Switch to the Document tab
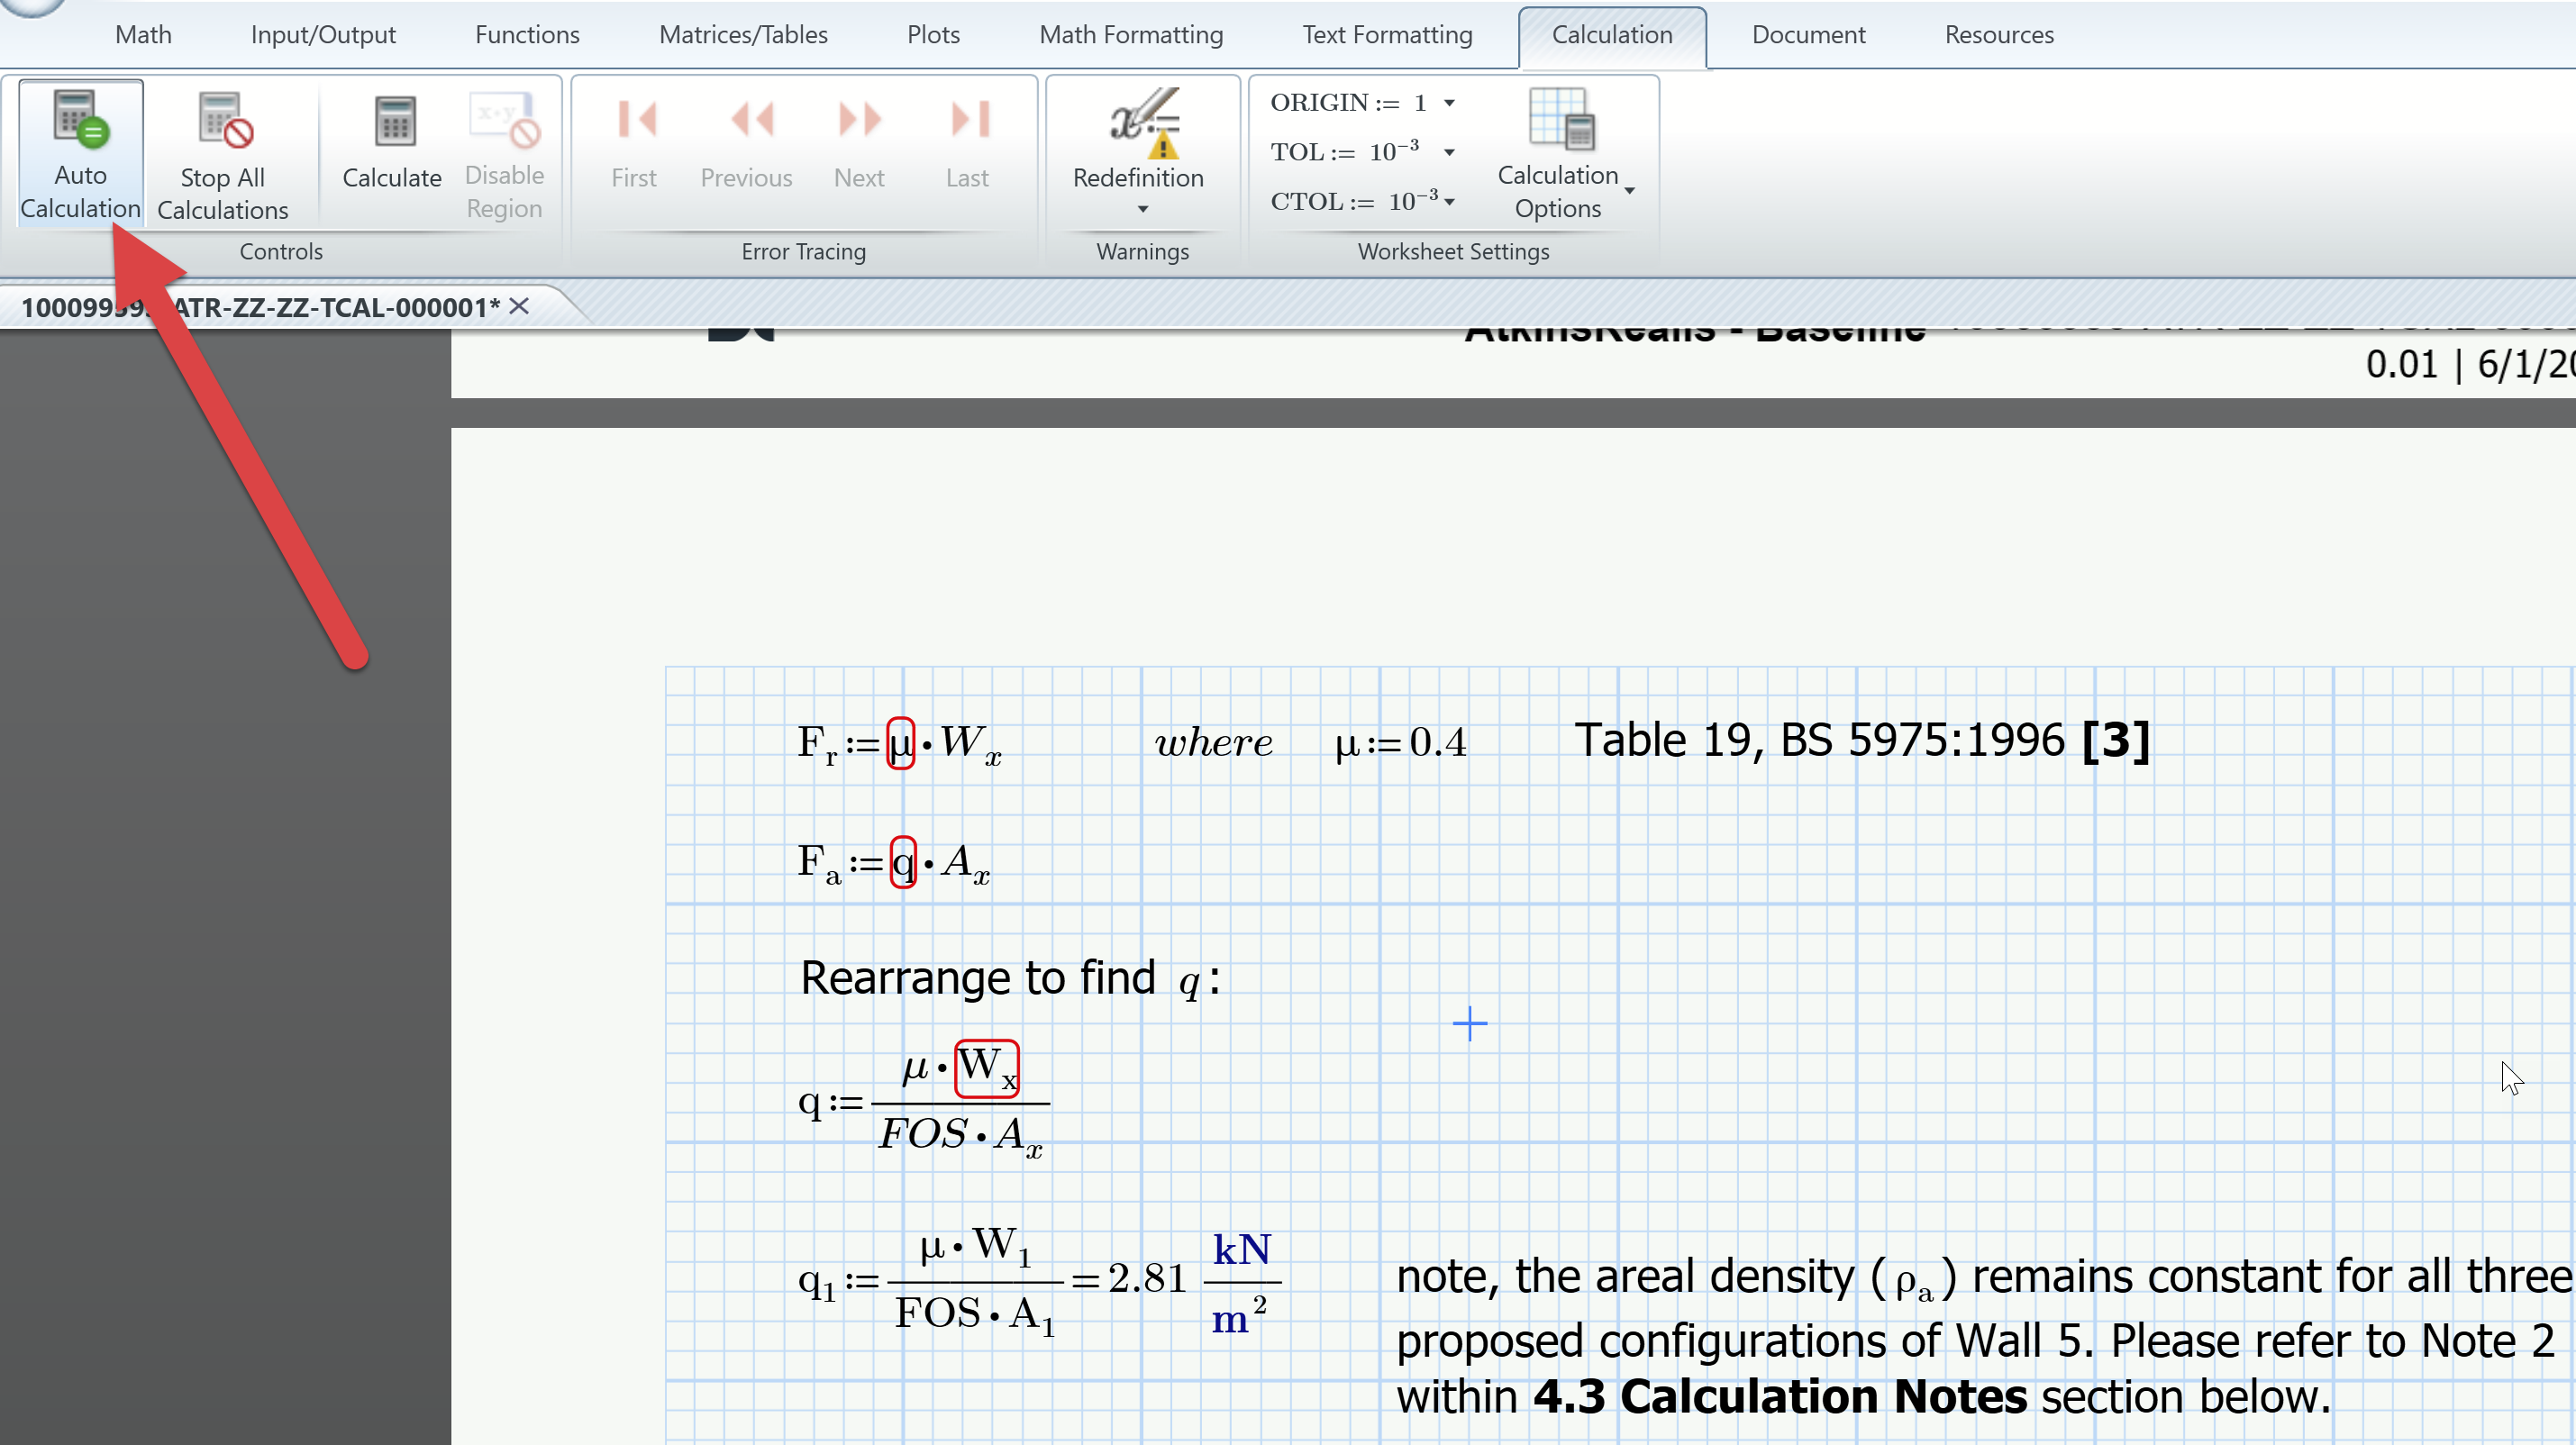 coord(1808,34)
